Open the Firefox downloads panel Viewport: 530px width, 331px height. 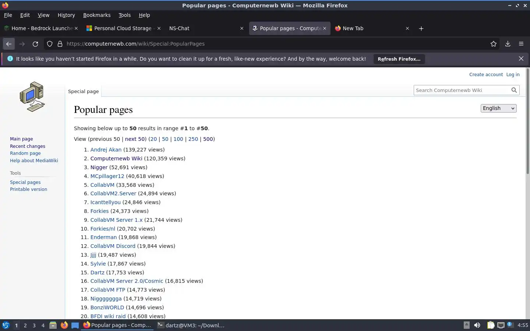pyautogui.click(x=508, y=44)
